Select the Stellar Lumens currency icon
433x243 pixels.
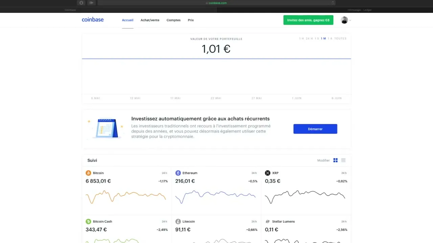click(268, 221)
